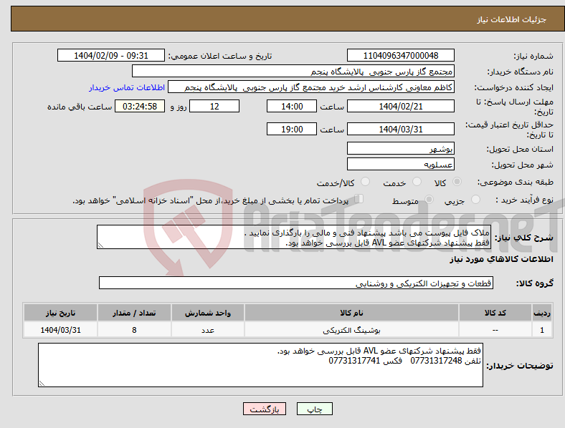Click the need number field 1104096347000048
The width and height of the screenshot is (565, 428).
(x=400, y=55)
